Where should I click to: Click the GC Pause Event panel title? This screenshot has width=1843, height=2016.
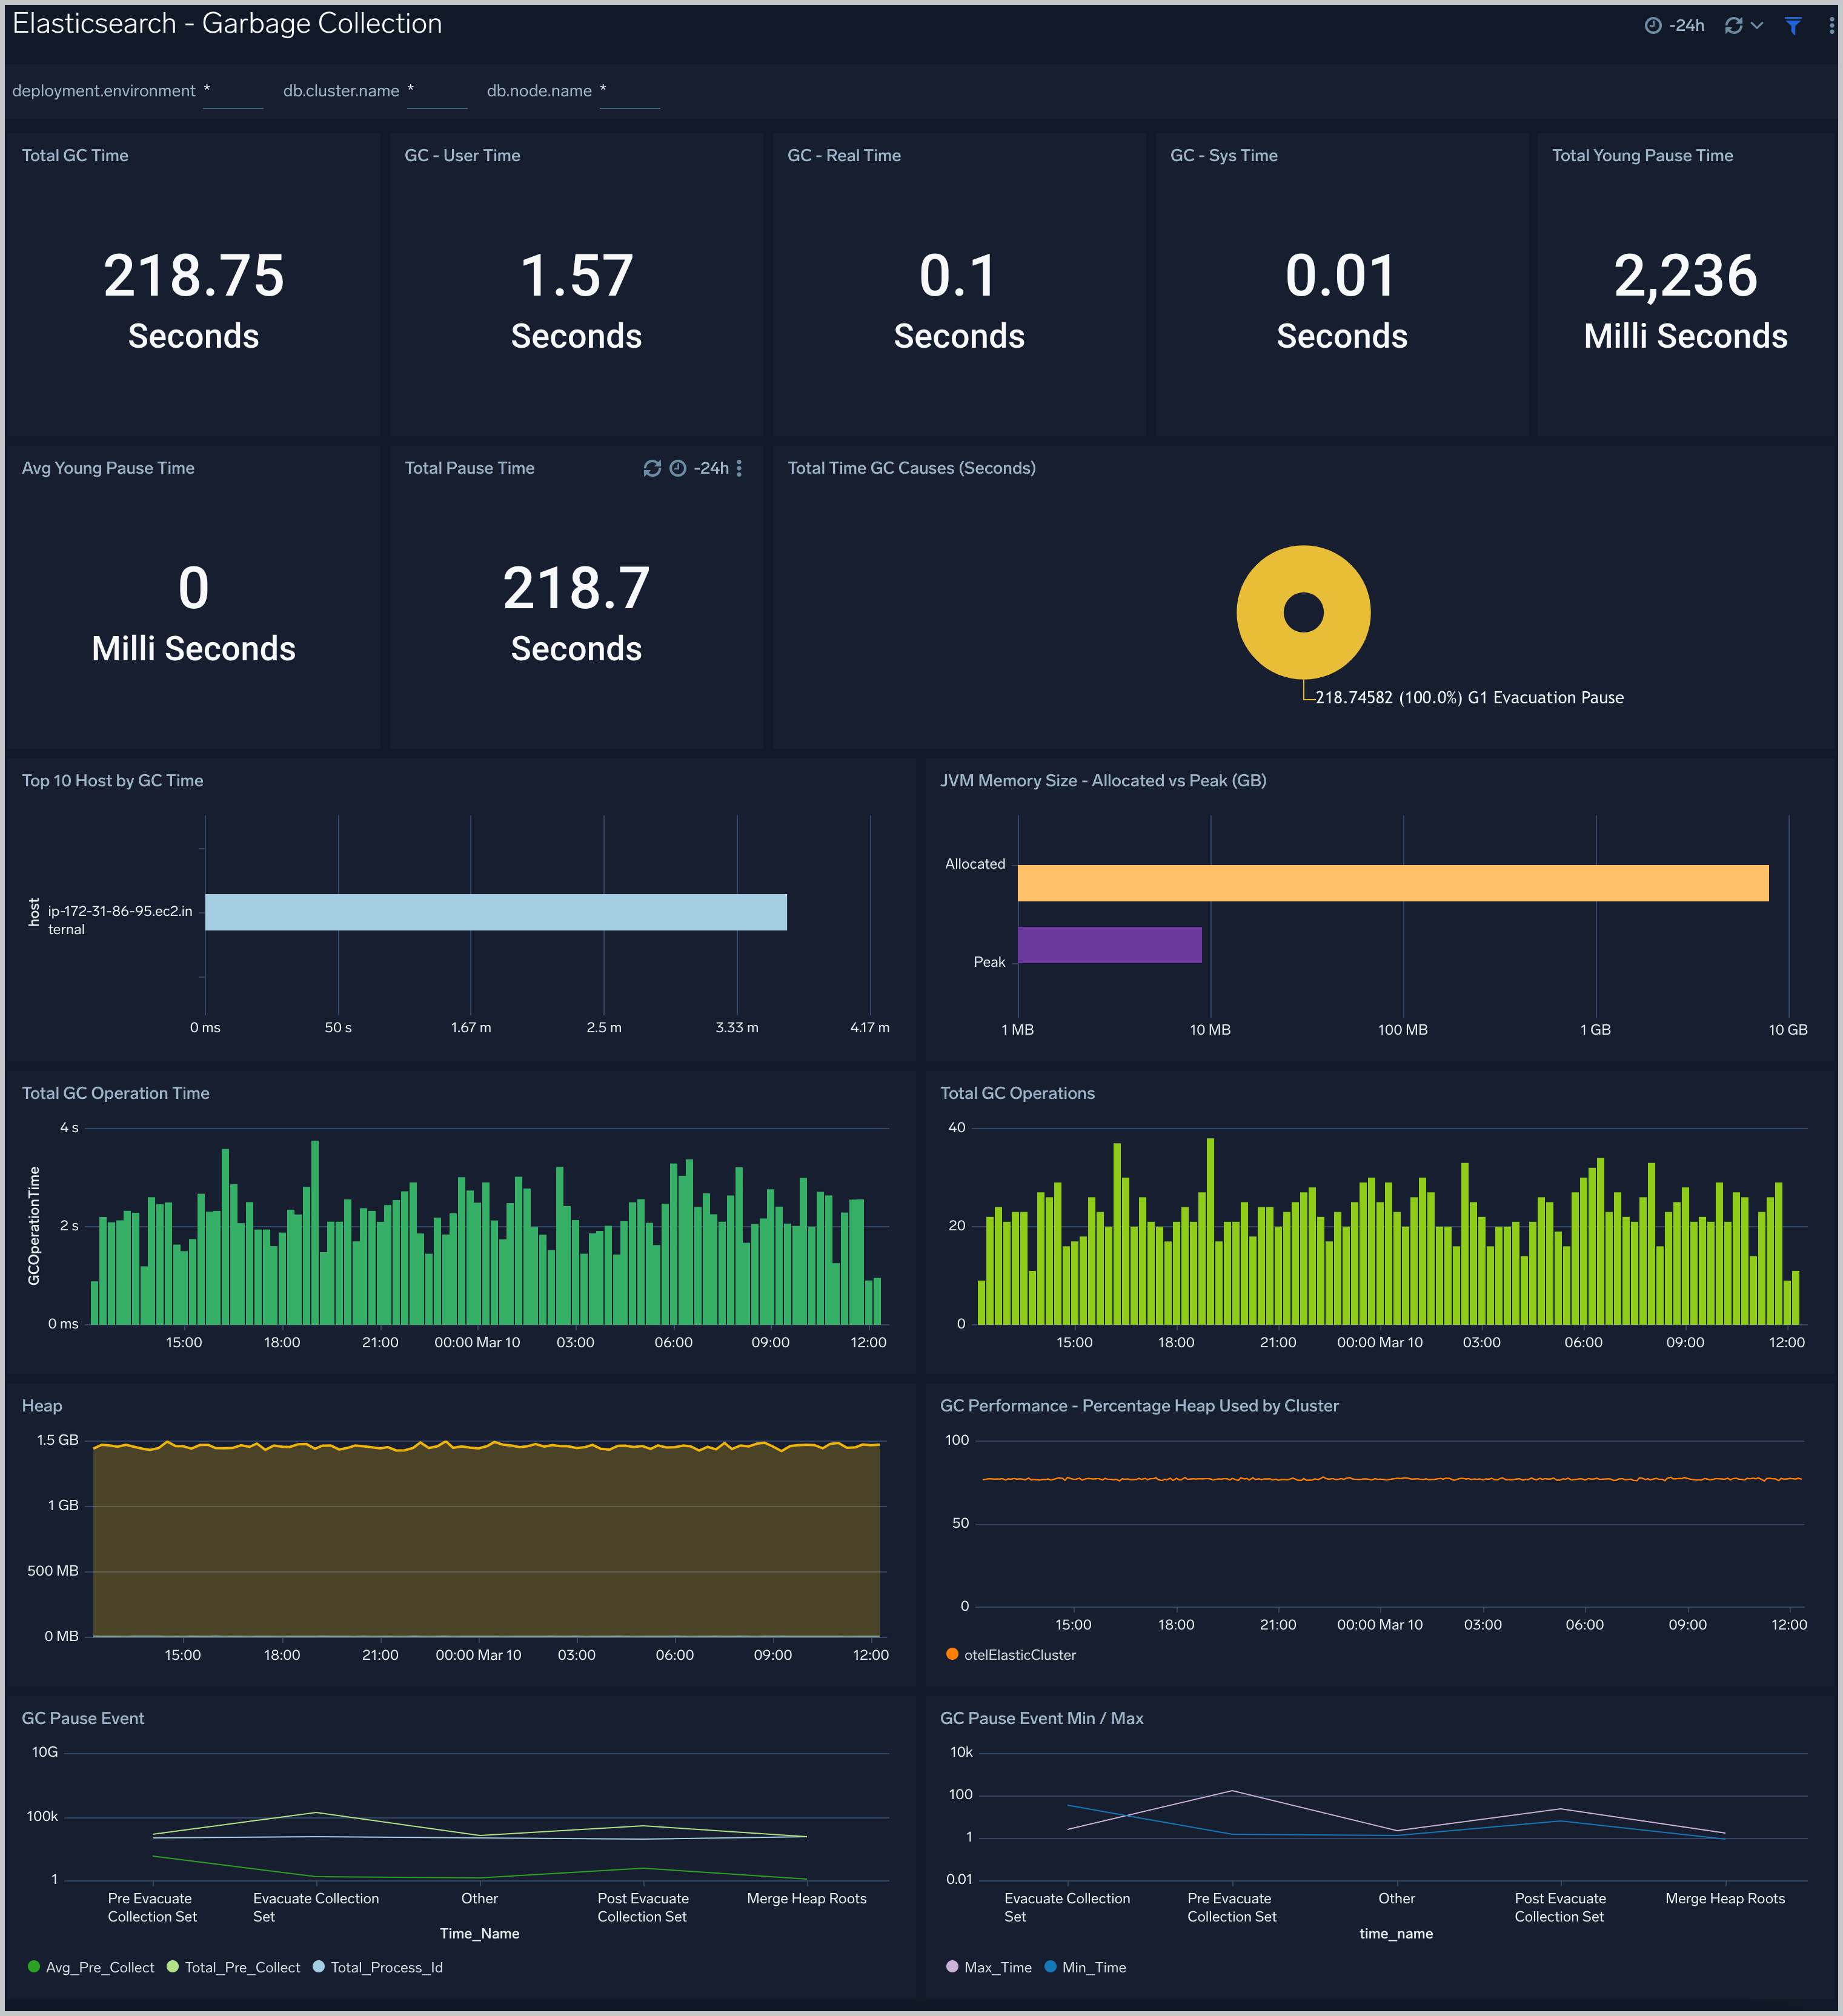point(83,1718)
